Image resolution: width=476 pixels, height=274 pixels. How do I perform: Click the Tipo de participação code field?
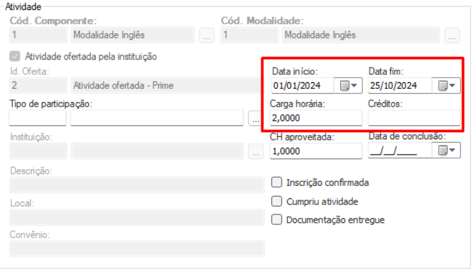click(x=37, y=119)
